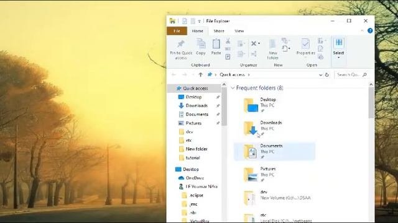This screenshot has width=398, height=223.
Task: Collapse the ribbon with the chevron
Action: (x=362, y=31)
